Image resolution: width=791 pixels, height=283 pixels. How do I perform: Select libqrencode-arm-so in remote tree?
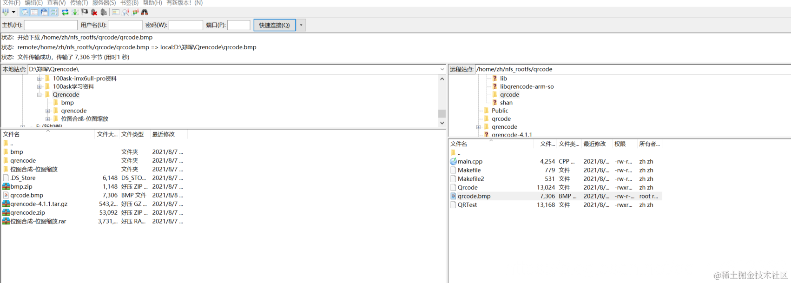[527, 86]
